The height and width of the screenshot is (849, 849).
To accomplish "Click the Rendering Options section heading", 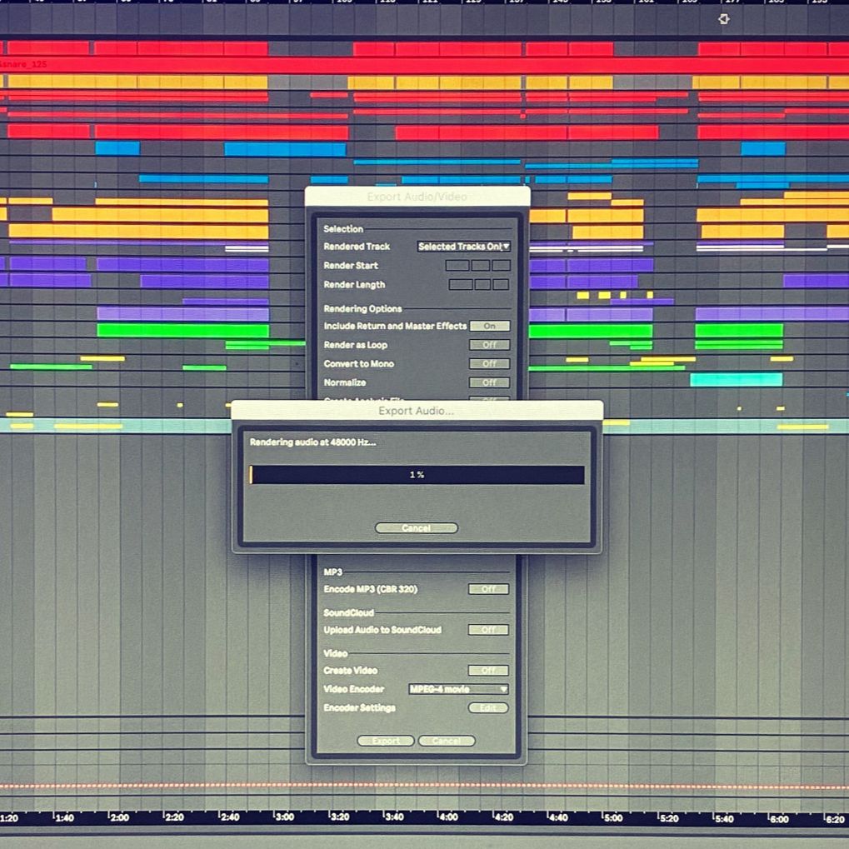I will 362,308.
